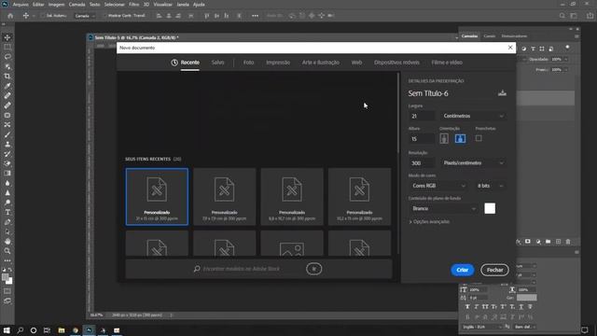Select landscape orientation
The height and width of the screenshot is (336, 597).
tap(460, 139)
